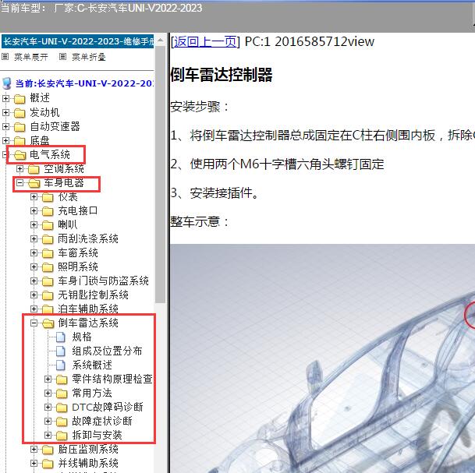Image resolution: width=475 pixels, height=473 pixels.
Task: Click the 照明系统 folder icon
Action: [48, 267]
